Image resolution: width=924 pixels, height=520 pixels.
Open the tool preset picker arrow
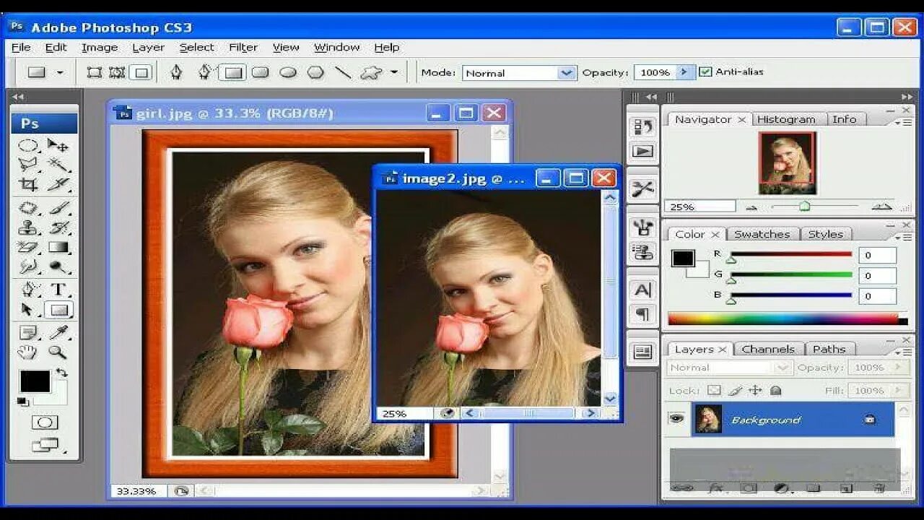coord(60,72)
